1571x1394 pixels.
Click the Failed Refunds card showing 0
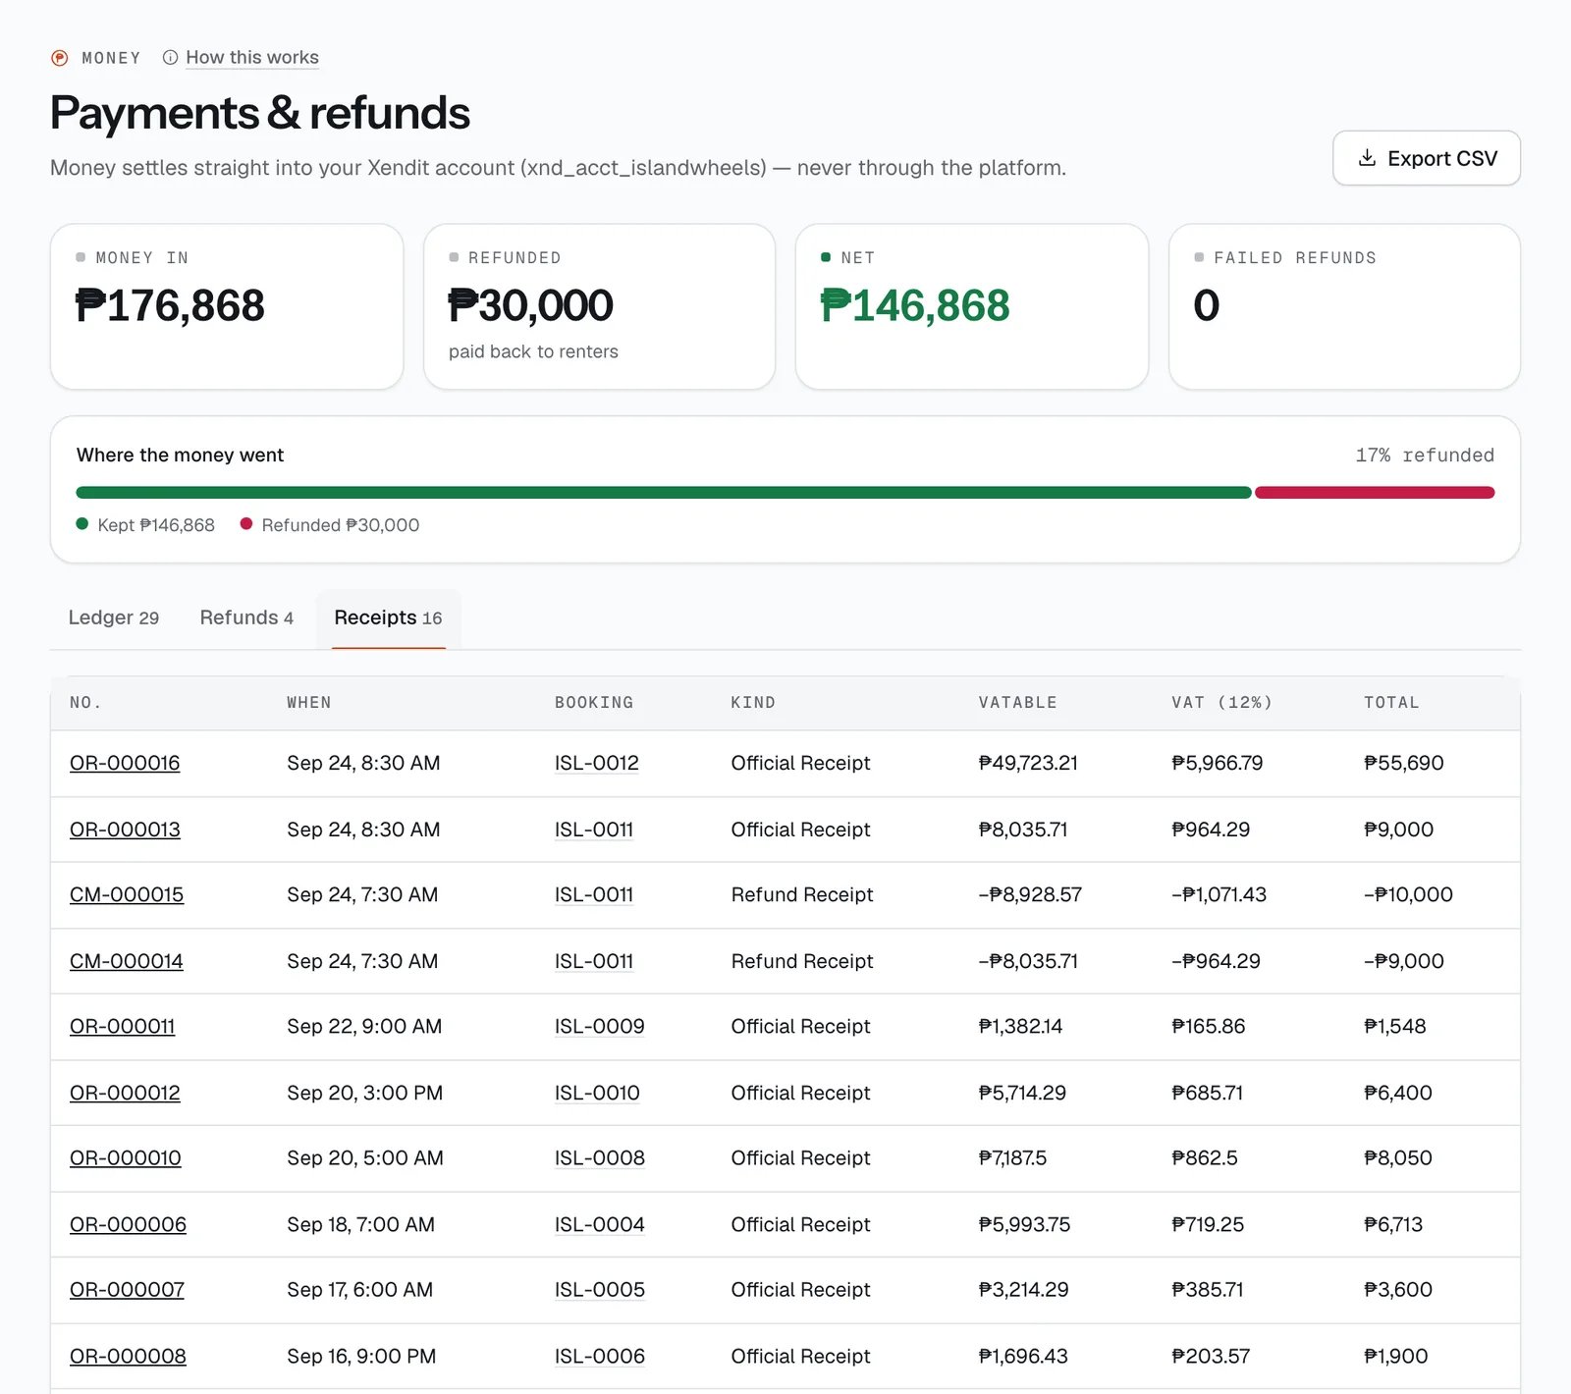[x=1344, y=306]
